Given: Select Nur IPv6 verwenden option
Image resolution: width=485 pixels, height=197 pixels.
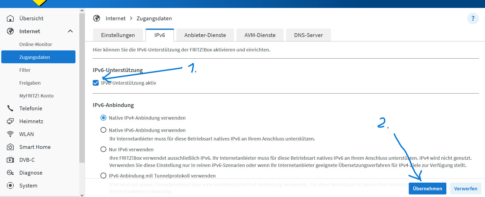Looking at the screenshot, I should [x=103, y=149].
